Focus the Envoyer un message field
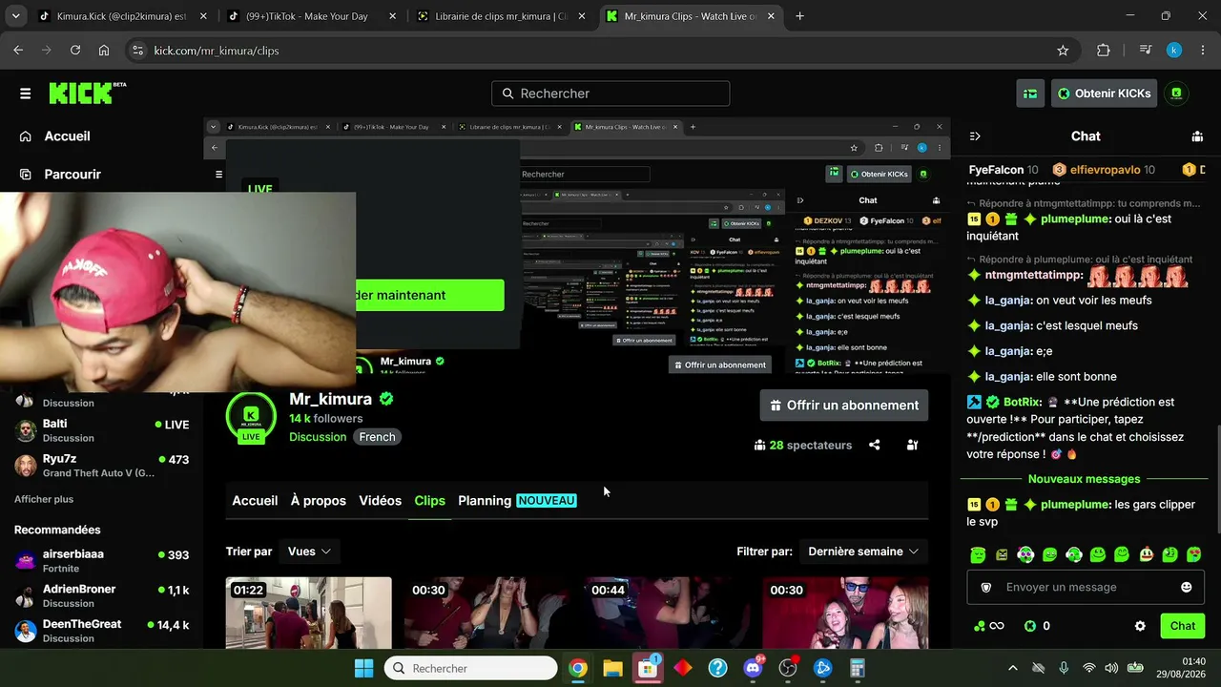This screenshot has height=687, width=1221. [x=1086, y=588]
